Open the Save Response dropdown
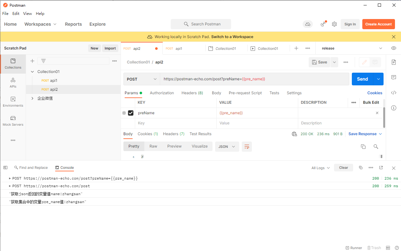 click(x=365, y=134)
